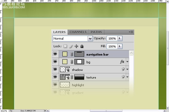Open the layers panel options menu icon

(131, 32)
